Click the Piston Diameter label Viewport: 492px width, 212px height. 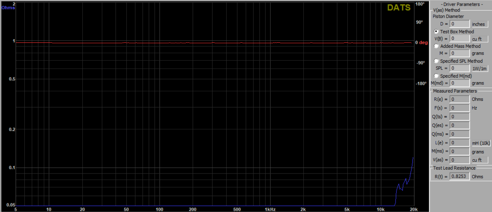coord(448,17)
